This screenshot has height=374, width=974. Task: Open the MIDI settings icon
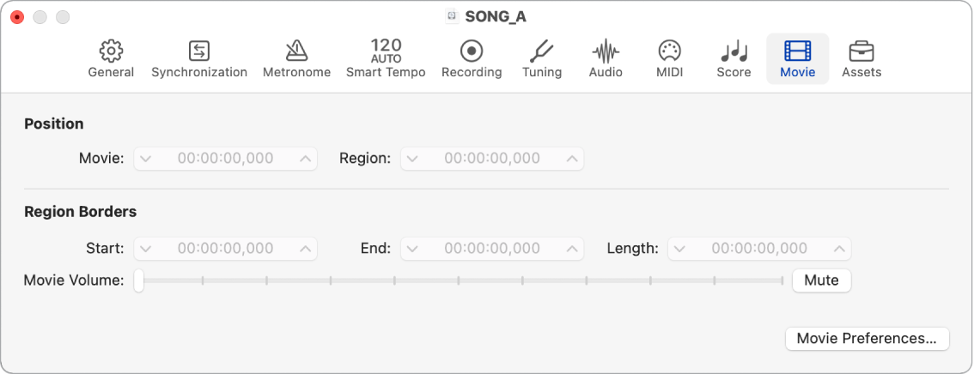click(669, 51)
